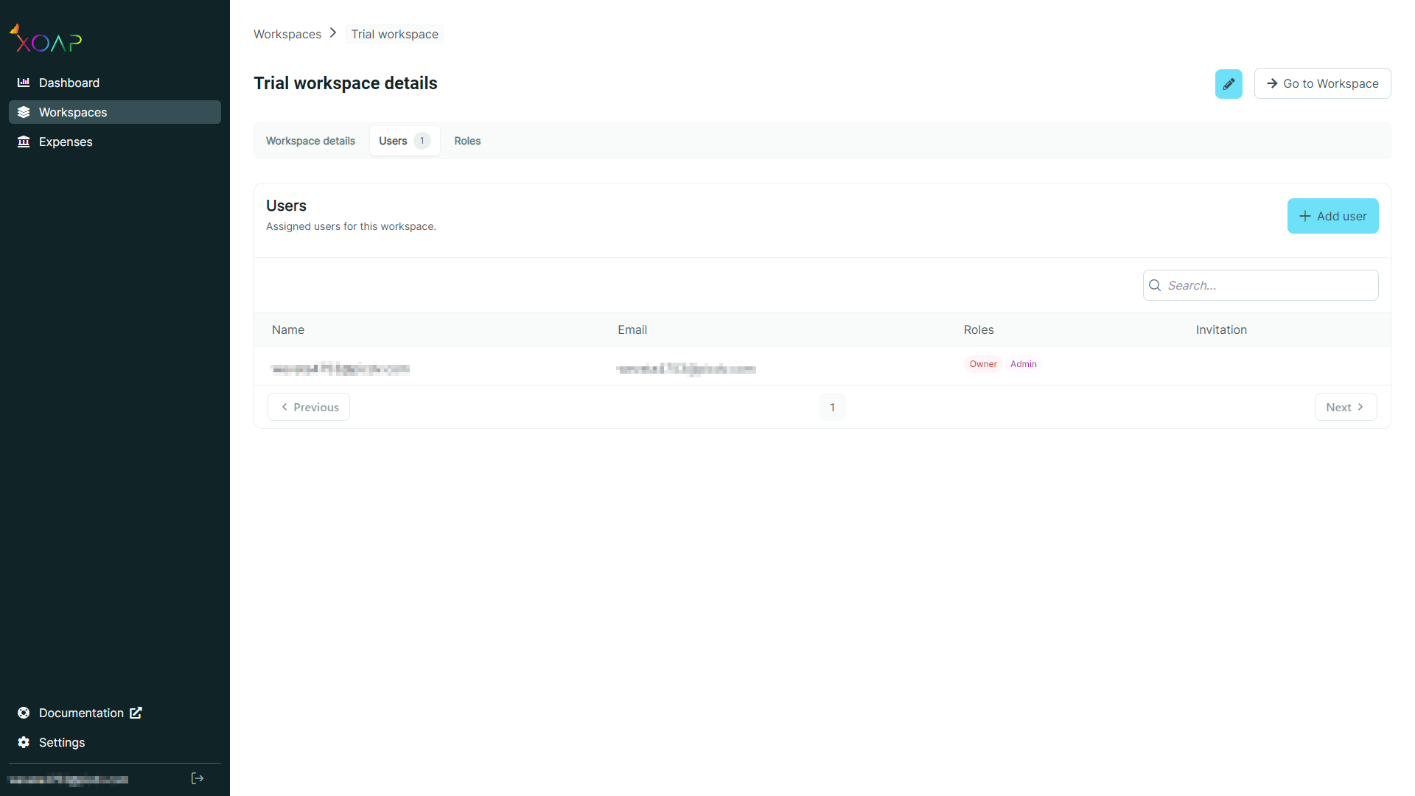Select the Expenses bank icon
The height and width of the screenshot is (796, 1415).
click(x=23, y=142)
